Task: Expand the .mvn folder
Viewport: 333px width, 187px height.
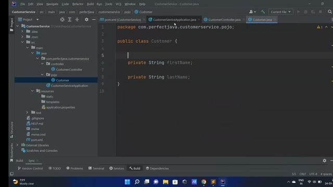Action: [22, 37]
